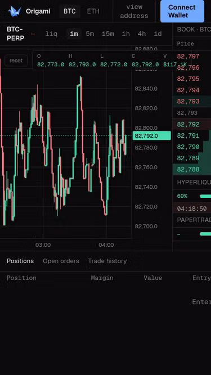Reset the chart view

coord(16,61)
